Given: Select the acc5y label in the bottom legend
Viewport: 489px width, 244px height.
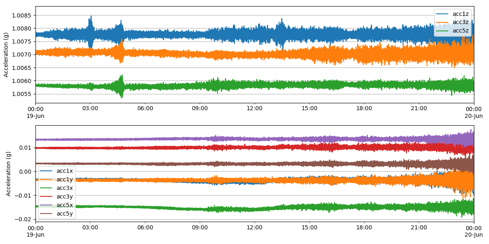Looking at the screenshot, I should coord(65,214).
